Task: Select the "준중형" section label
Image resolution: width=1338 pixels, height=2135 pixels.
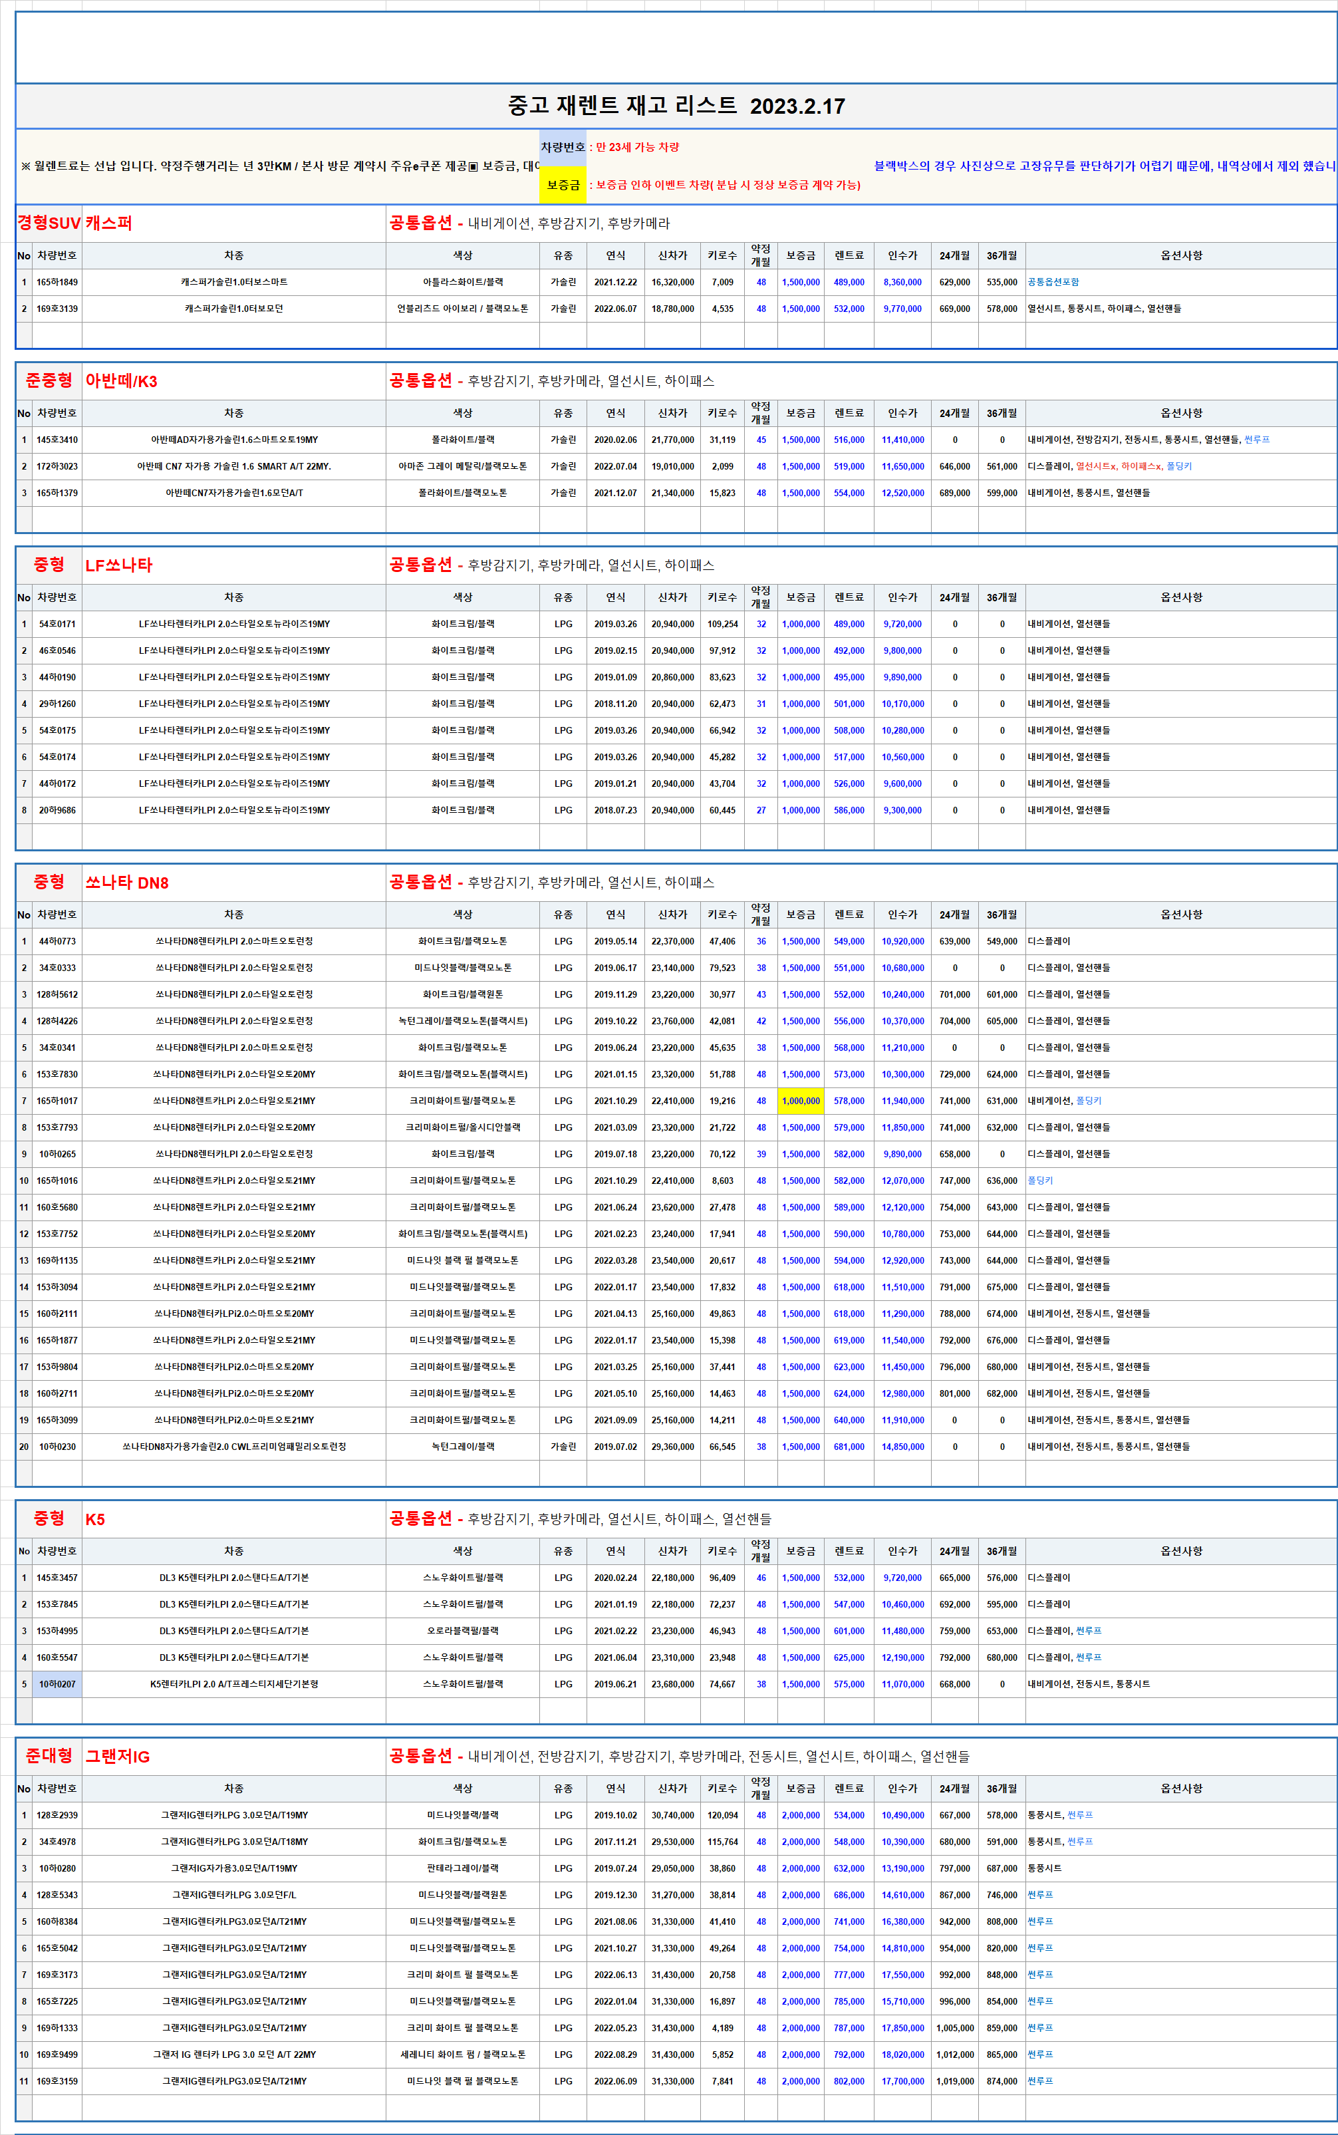Action: pos(49,380)
